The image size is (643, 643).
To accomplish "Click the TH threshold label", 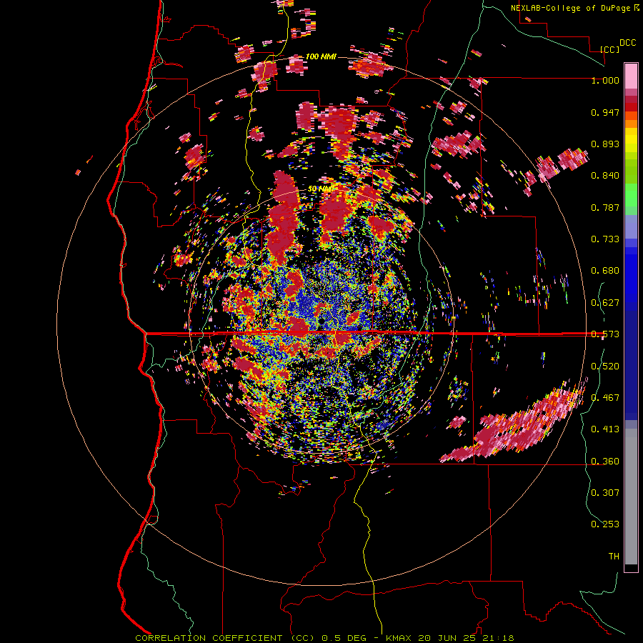I will (614, 557).
